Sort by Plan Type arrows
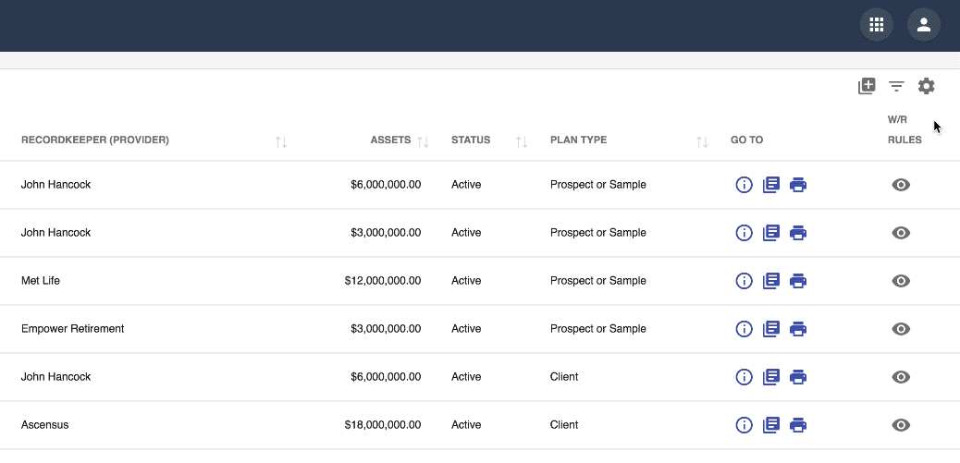Image resolution: width=960 pixels, height=463 pixels. 702,142
